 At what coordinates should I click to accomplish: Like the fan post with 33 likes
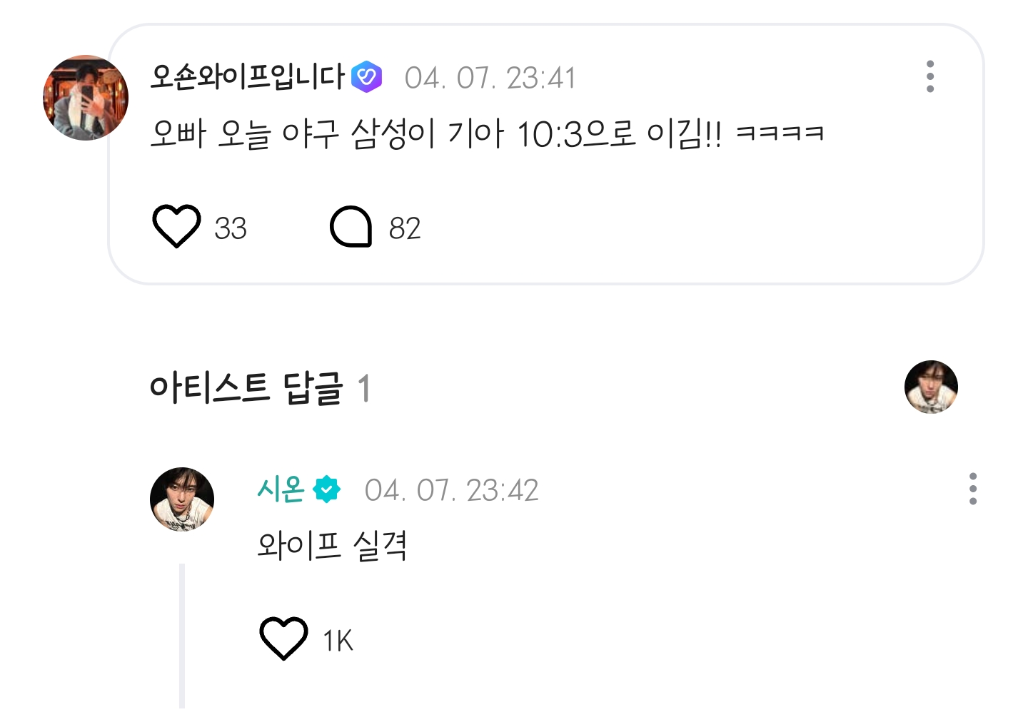click(x=176, y=227)
